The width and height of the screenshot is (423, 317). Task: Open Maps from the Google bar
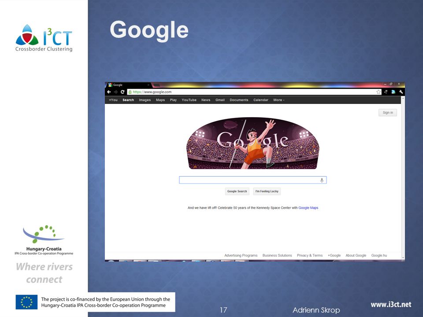160,100
